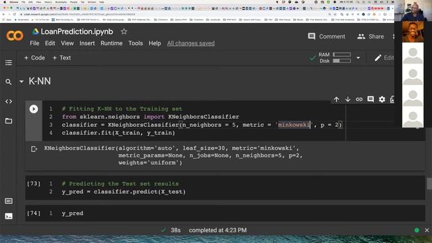Viewport: 432px width, 243px height.
Task: Click the notebook title LoanPrediction.ipynb
Action: click(x=77, y=32)
